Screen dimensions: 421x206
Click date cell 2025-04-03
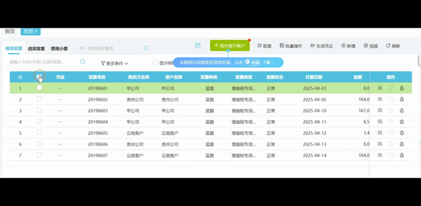tap(314, 88)
